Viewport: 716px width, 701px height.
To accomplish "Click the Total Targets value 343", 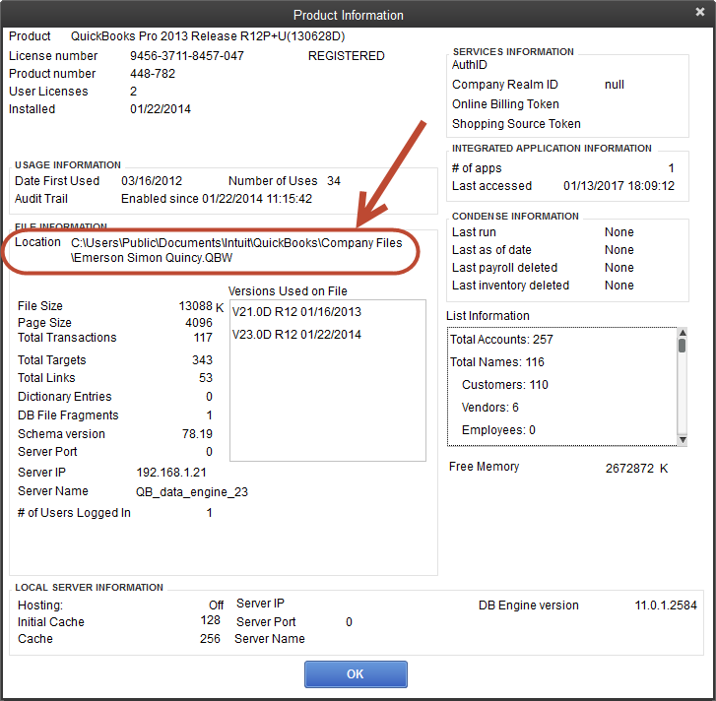I will click(202, 360).
